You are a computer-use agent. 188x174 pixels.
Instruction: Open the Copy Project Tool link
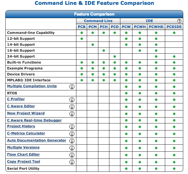[x=23, y=162]
